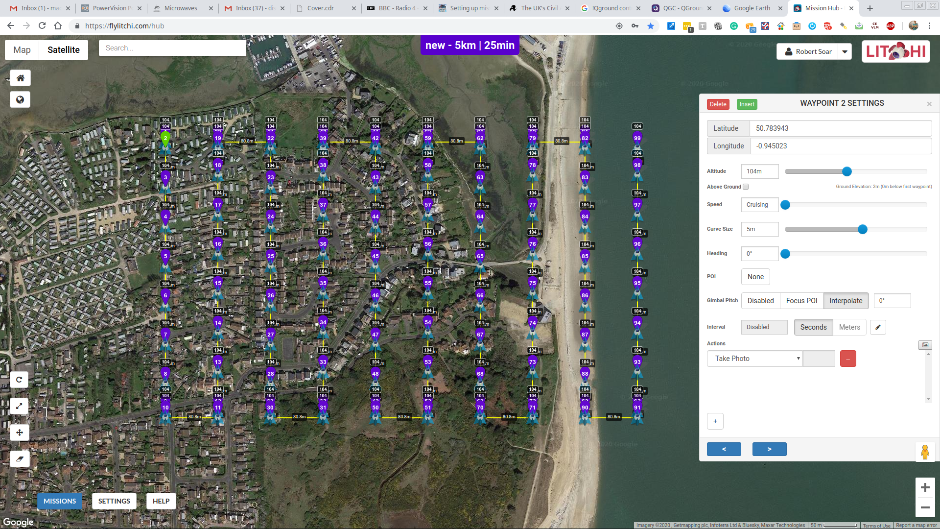940x529 pixels.
Task: Select the eraser tool icon
Action: point(20,459)
